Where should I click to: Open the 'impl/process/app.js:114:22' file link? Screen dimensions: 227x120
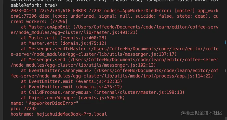coord(177,76)
